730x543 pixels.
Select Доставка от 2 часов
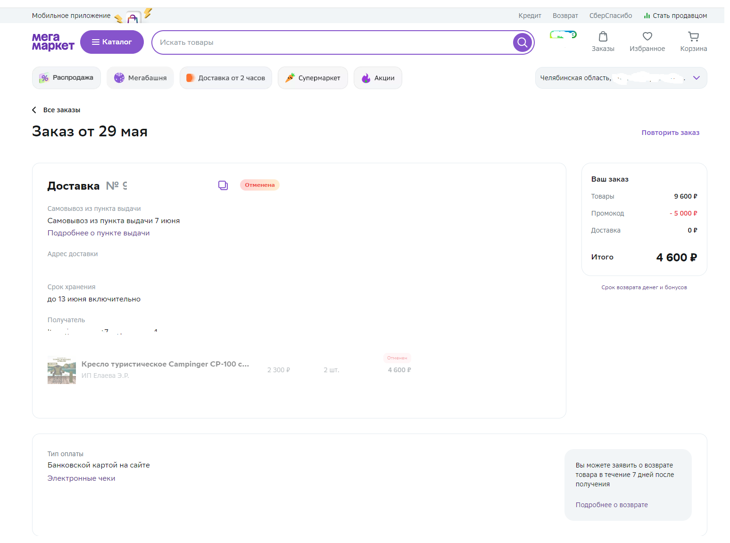[x=226, y=78]
